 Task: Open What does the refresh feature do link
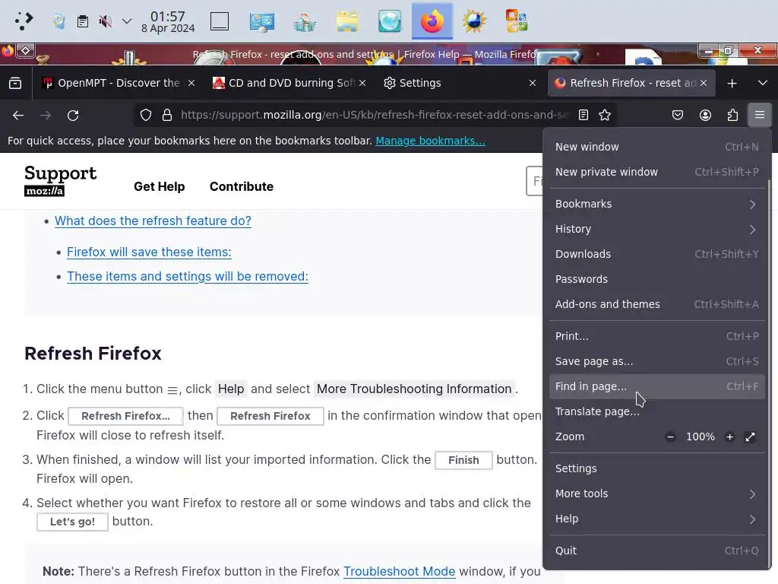tap(153, 221)
